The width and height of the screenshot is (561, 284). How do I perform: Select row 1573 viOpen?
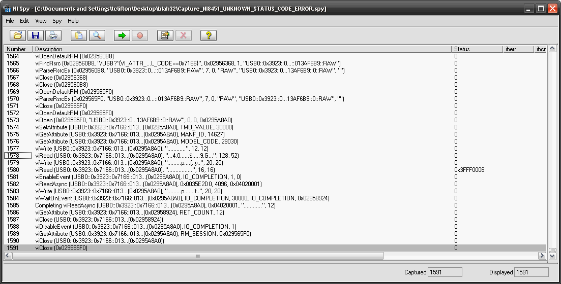point(275,120)
